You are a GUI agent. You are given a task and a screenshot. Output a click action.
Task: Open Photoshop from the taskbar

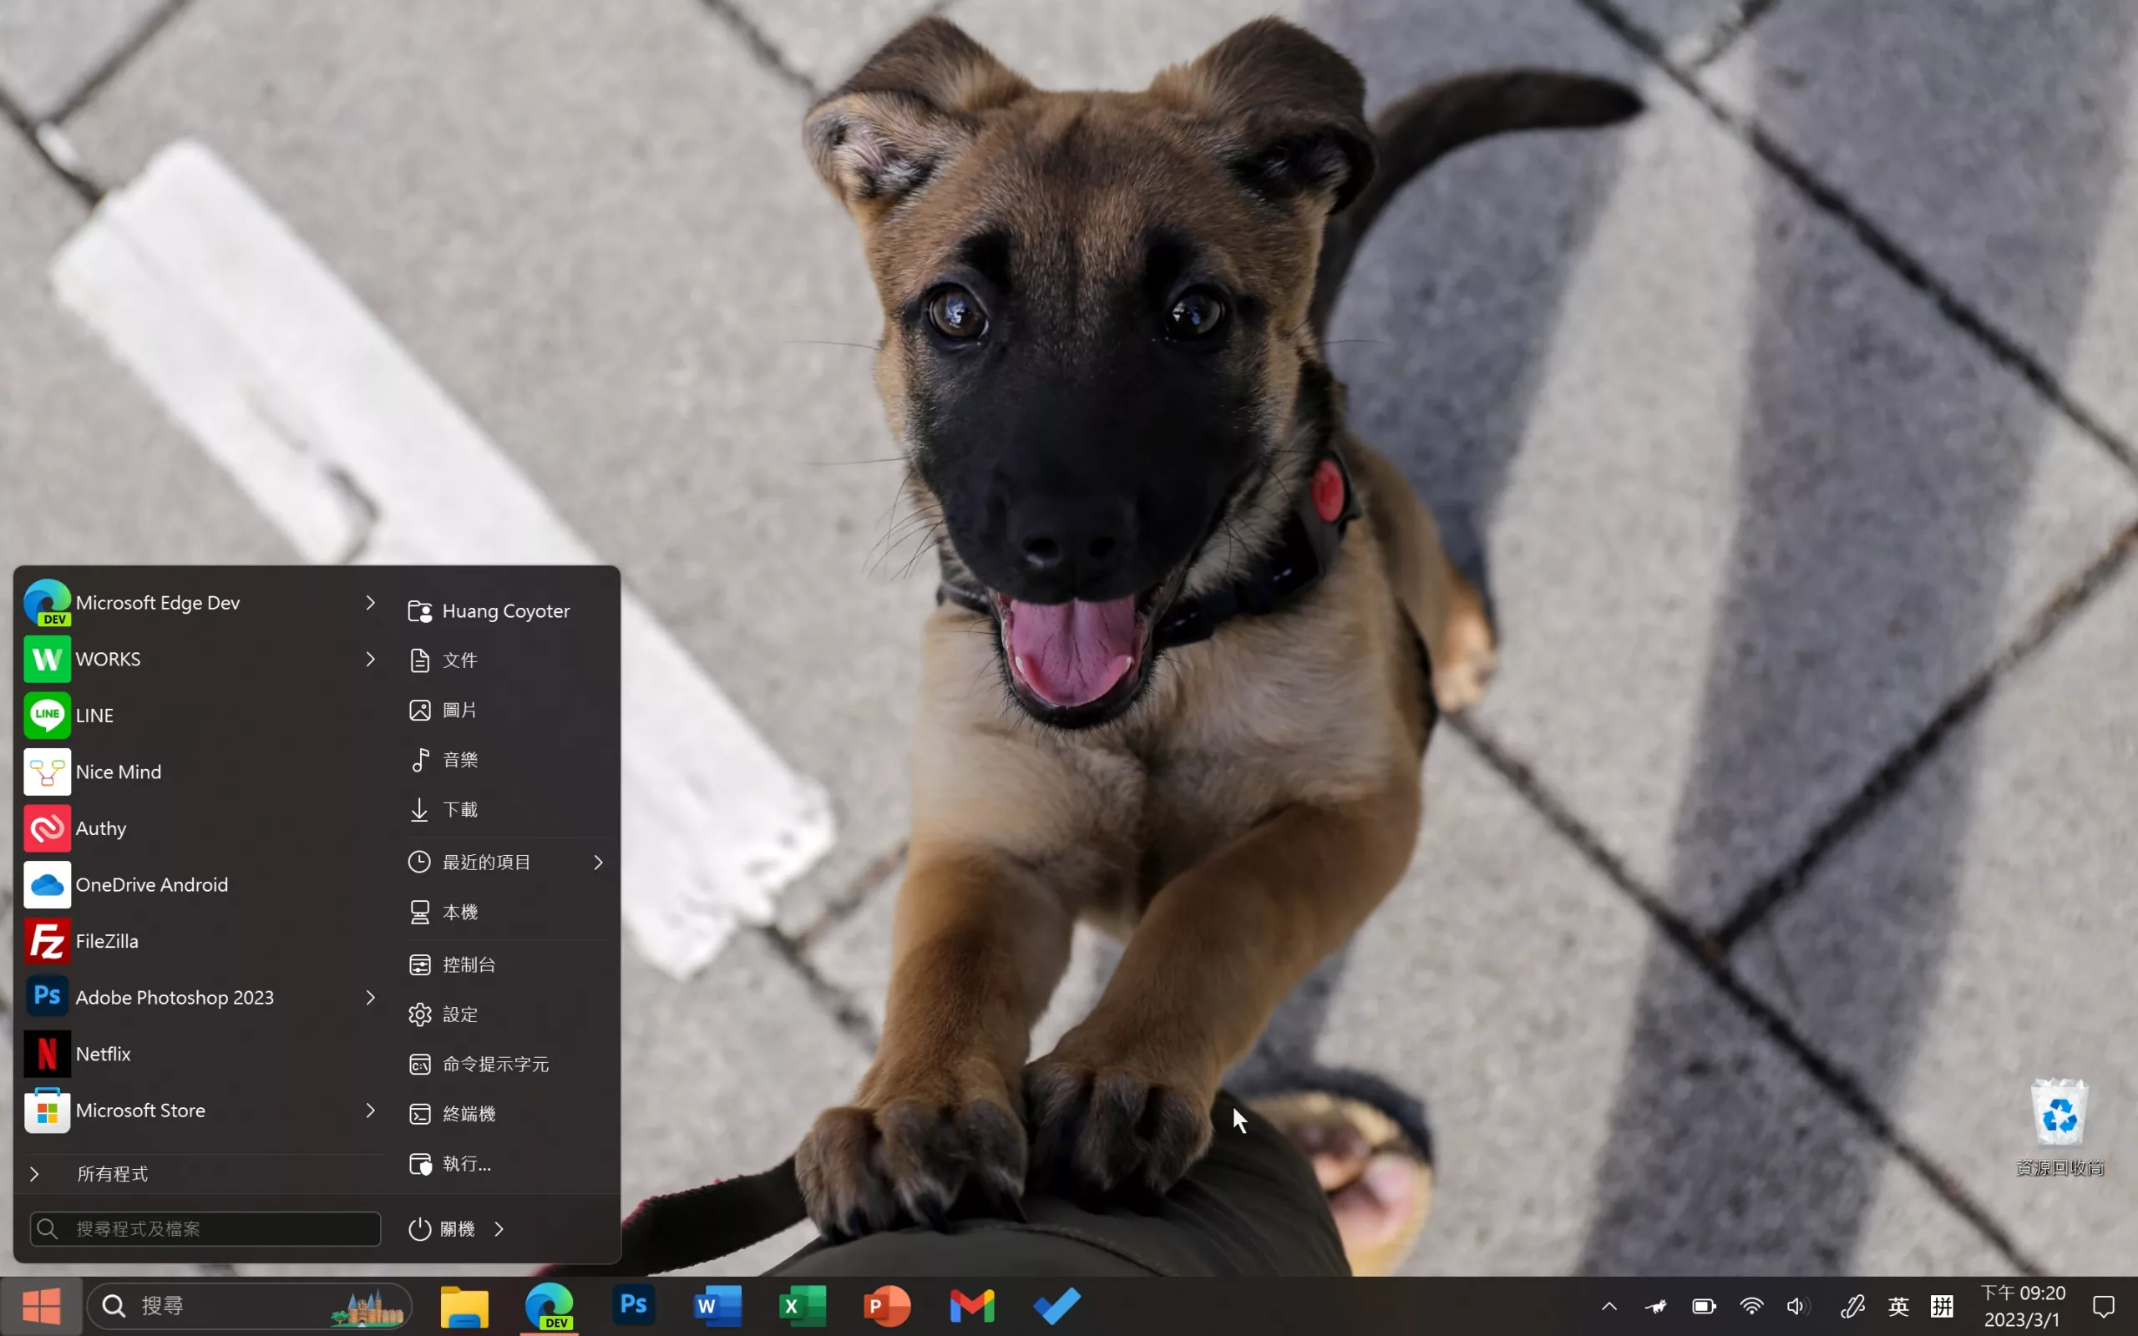coord(633,1306)
